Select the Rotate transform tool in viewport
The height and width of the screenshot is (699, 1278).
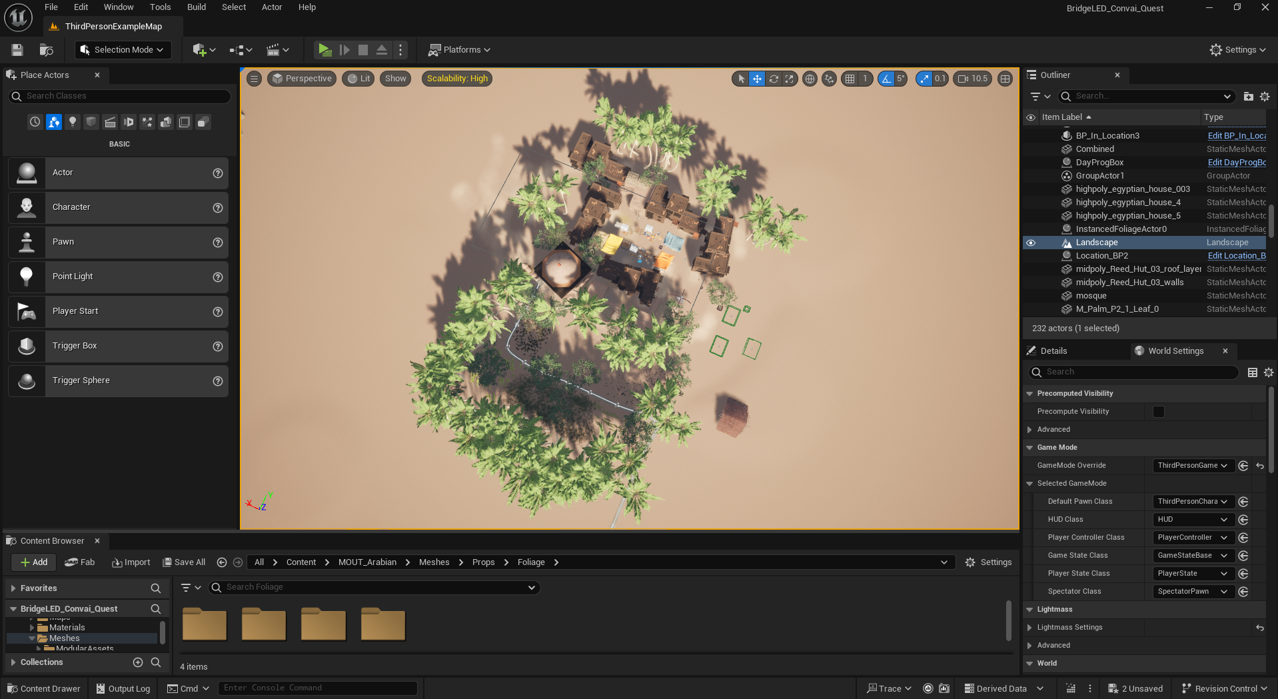coord(774,79)
